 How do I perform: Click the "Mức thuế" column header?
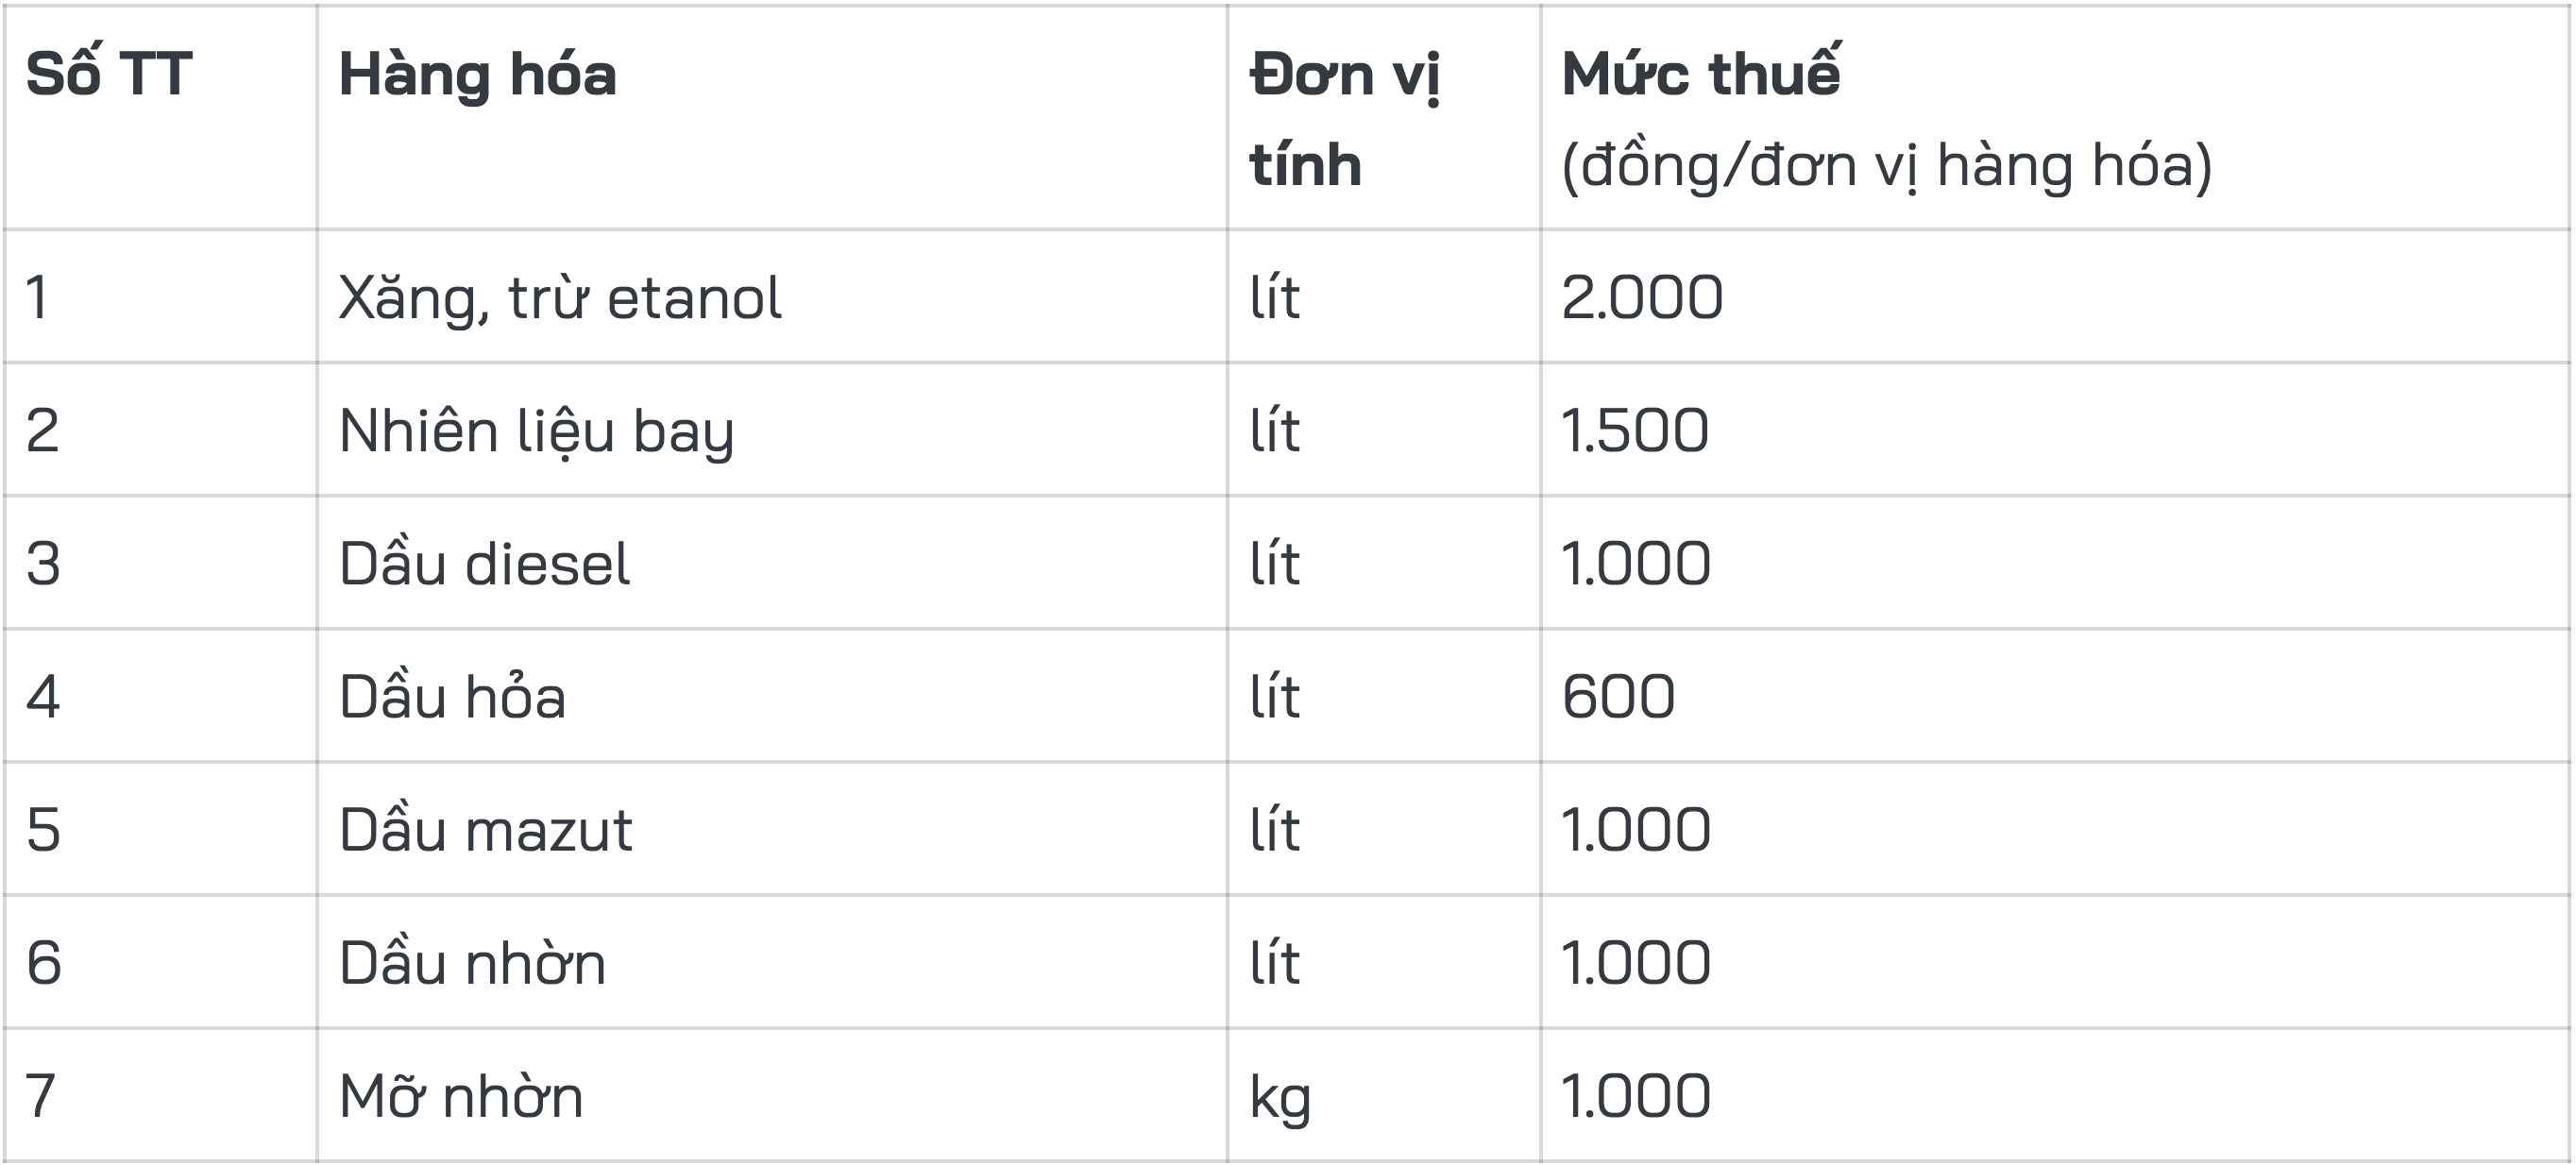(1700, 74)
